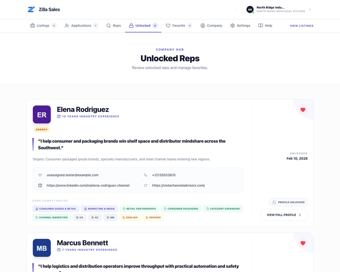The width and height of the screenshot is (340, 272).
Task: Click unassigned.tester@example.com email address
Action: point(73,175)
